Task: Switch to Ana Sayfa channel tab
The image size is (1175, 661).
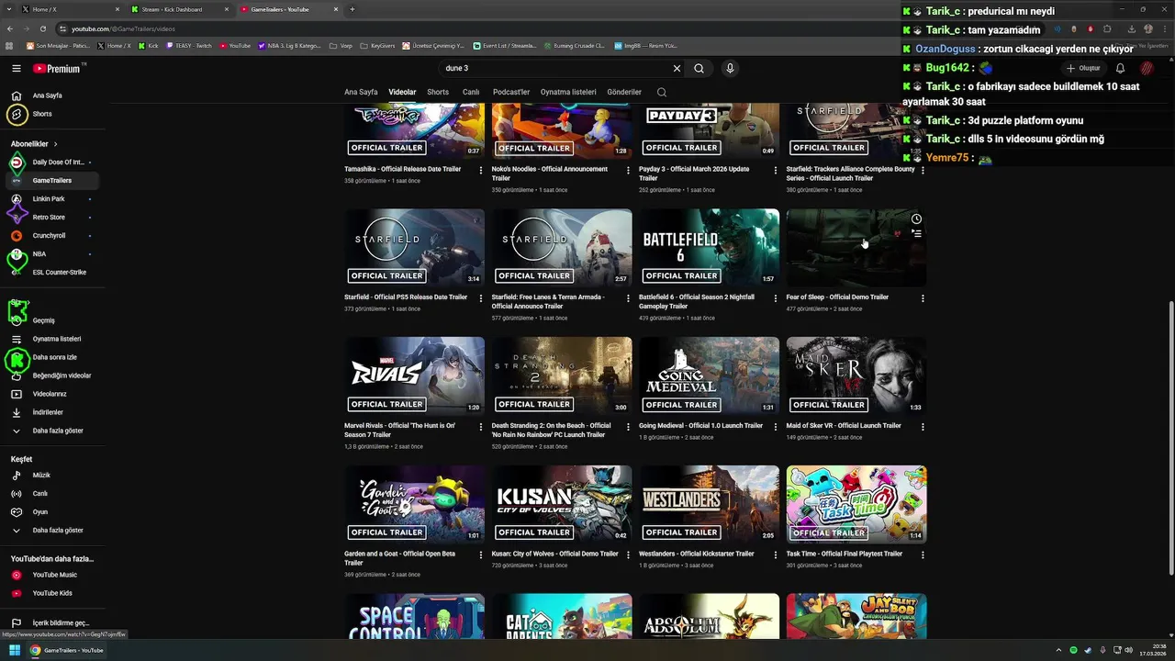Action: (x=361, y=93)
